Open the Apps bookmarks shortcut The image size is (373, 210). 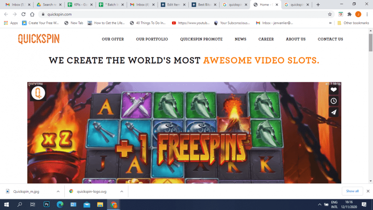[x=11, y=23]
